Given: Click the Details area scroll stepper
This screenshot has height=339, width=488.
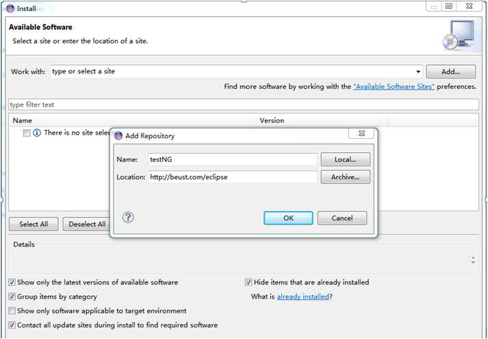Looking at the screenshot, I should pyautogui.click(x=473, y=260).
